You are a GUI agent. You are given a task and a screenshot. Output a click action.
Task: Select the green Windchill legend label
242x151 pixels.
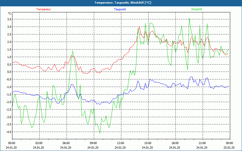196,9
